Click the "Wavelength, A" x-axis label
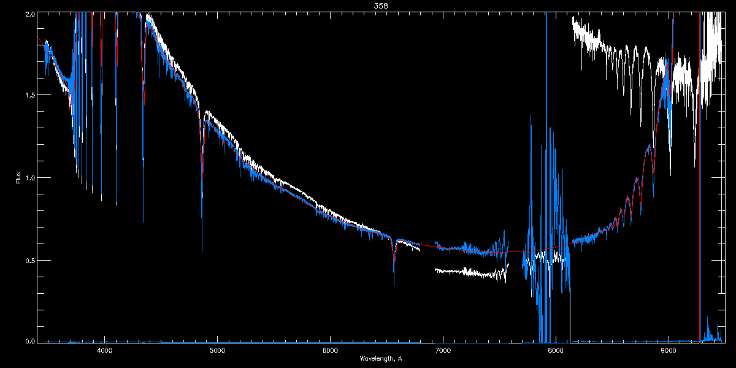Image resolution: width=736 pixels, height=368 pixels. coord(381,358)
